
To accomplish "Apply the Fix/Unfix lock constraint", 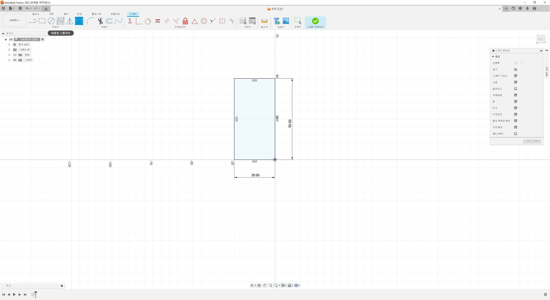I will (185, 21).
